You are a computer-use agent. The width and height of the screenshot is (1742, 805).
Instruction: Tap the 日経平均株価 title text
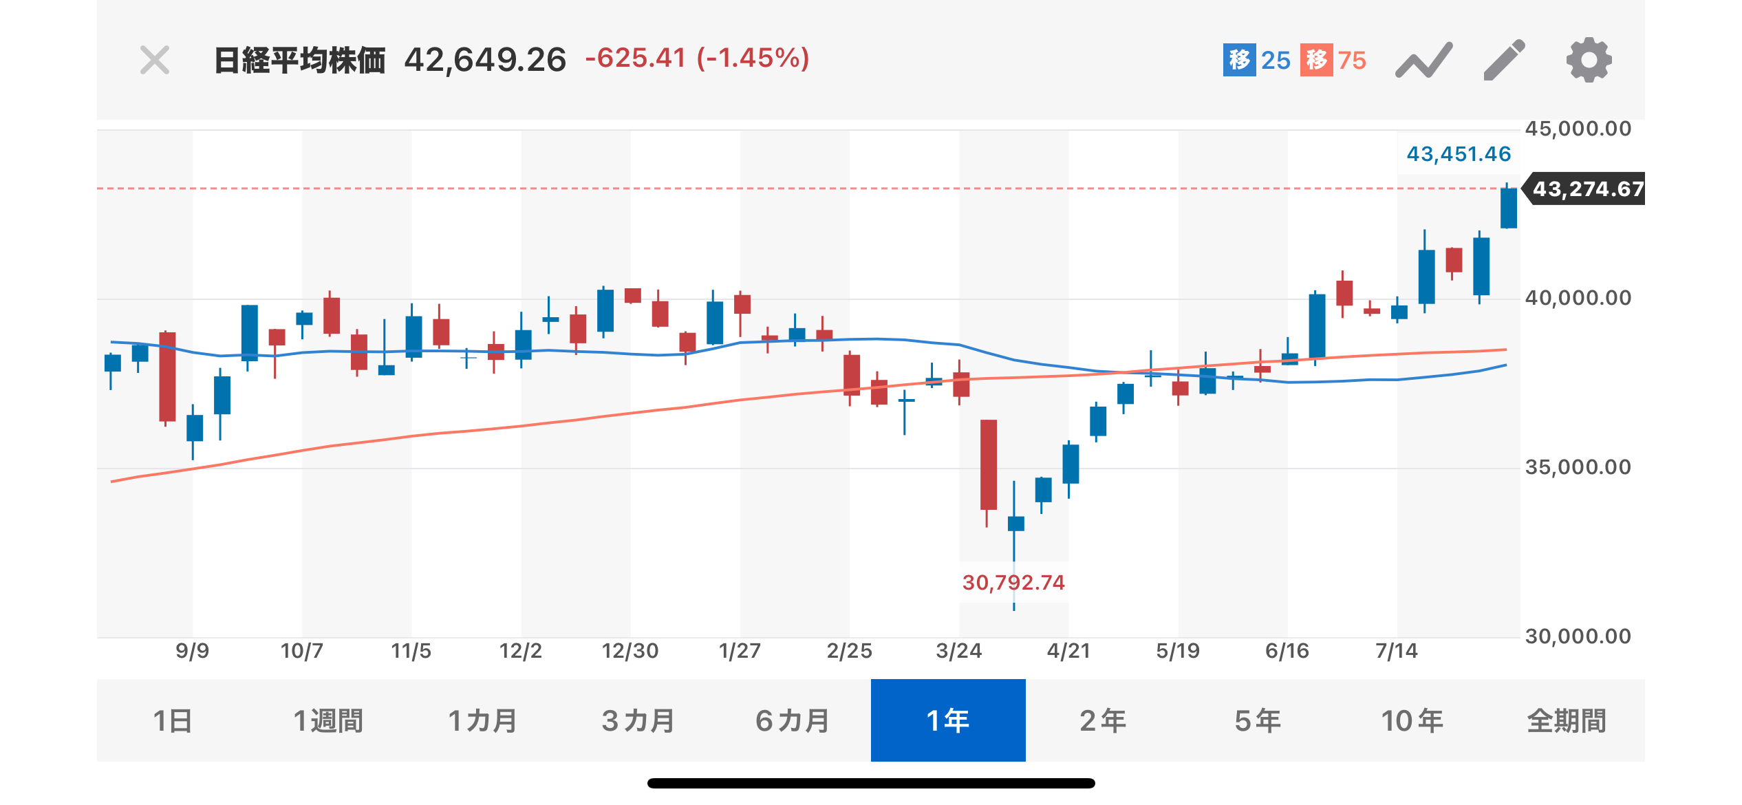coord(300,61)
